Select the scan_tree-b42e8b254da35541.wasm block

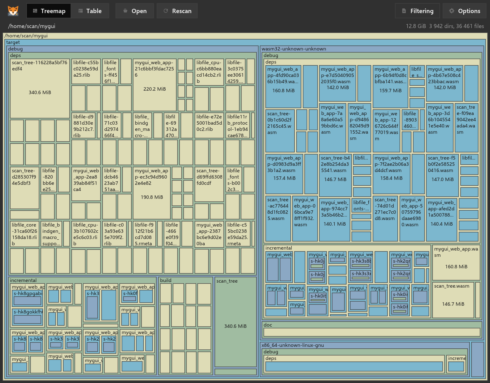(x=335, y=175)
